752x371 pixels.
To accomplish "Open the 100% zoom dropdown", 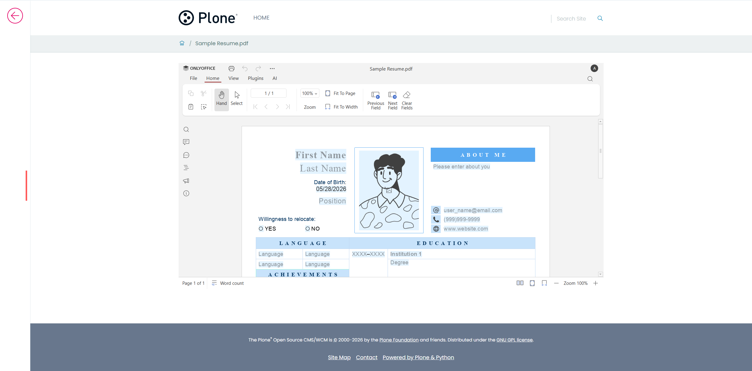I will [309, 93].
